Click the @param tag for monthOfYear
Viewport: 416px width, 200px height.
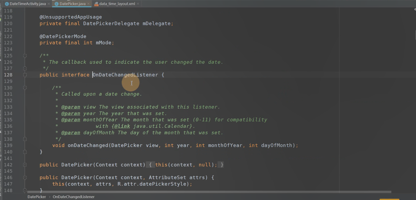[71, 120]
